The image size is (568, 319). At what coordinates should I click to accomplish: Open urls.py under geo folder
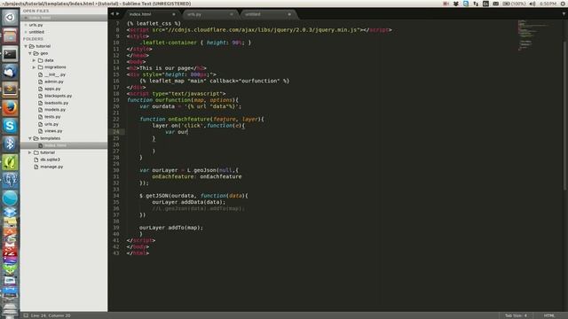point(51,124)
